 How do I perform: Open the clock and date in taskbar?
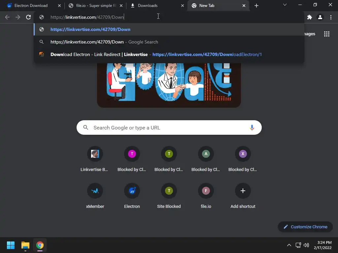coord(323,245)
